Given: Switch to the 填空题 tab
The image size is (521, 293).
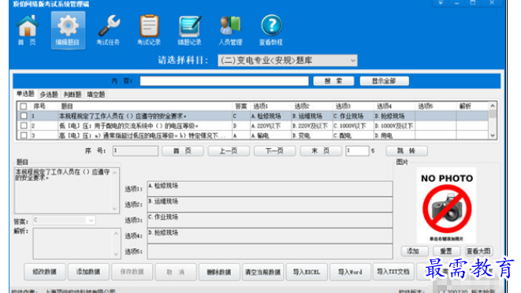Looking at the screenshot, I should [x=96, y=95].
